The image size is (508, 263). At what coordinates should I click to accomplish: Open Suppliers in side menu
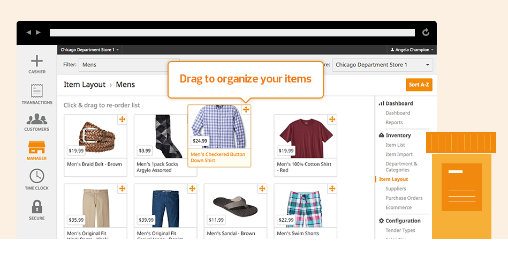pyautogui.click(x=396, y=189)
